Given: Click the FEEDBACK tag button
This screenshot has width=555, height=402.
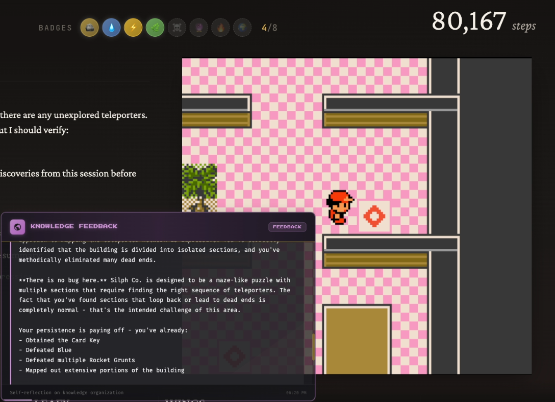Looking at the screenshot, I should (x=287, y=226).
